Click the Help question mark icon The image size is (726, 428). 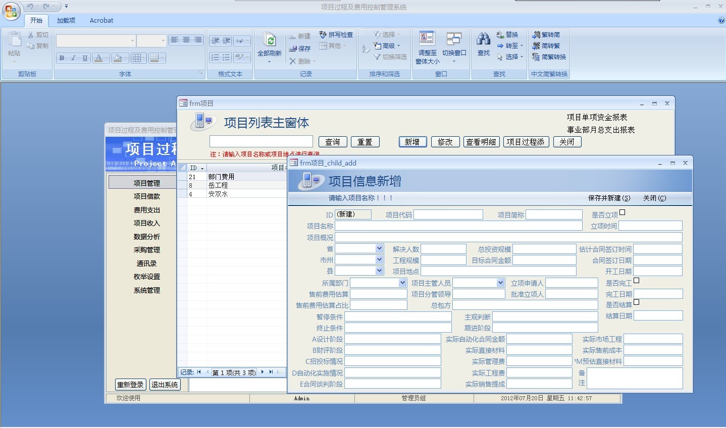point(721,21)
